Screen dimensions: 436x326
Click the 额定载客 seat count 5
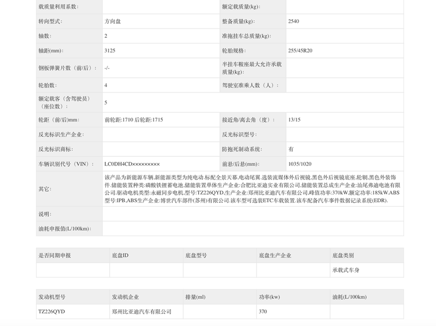pos(106,102)
